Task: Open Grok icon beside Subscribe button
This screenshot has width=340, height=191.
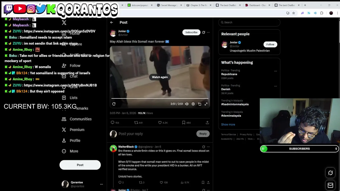Action: (x=203, y=32)
